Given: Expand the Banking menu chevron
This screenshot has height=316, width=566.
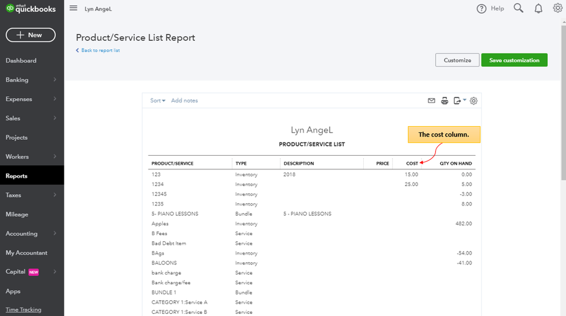Looking at the screenshot, I should (55, 80).
